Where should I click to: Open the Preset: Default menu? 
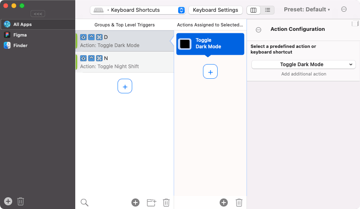[x=307, y=9]
